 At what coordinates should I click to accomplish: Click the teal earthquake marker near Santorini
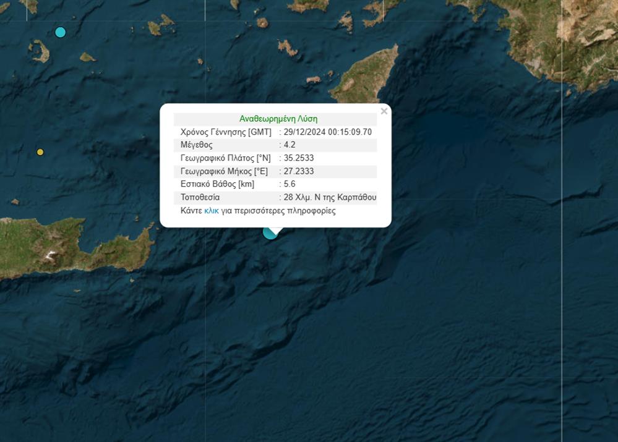tap(60, 32)
